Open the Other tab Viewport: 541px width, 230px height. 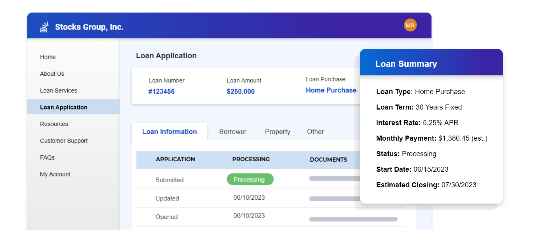click(x=316, y=132)
